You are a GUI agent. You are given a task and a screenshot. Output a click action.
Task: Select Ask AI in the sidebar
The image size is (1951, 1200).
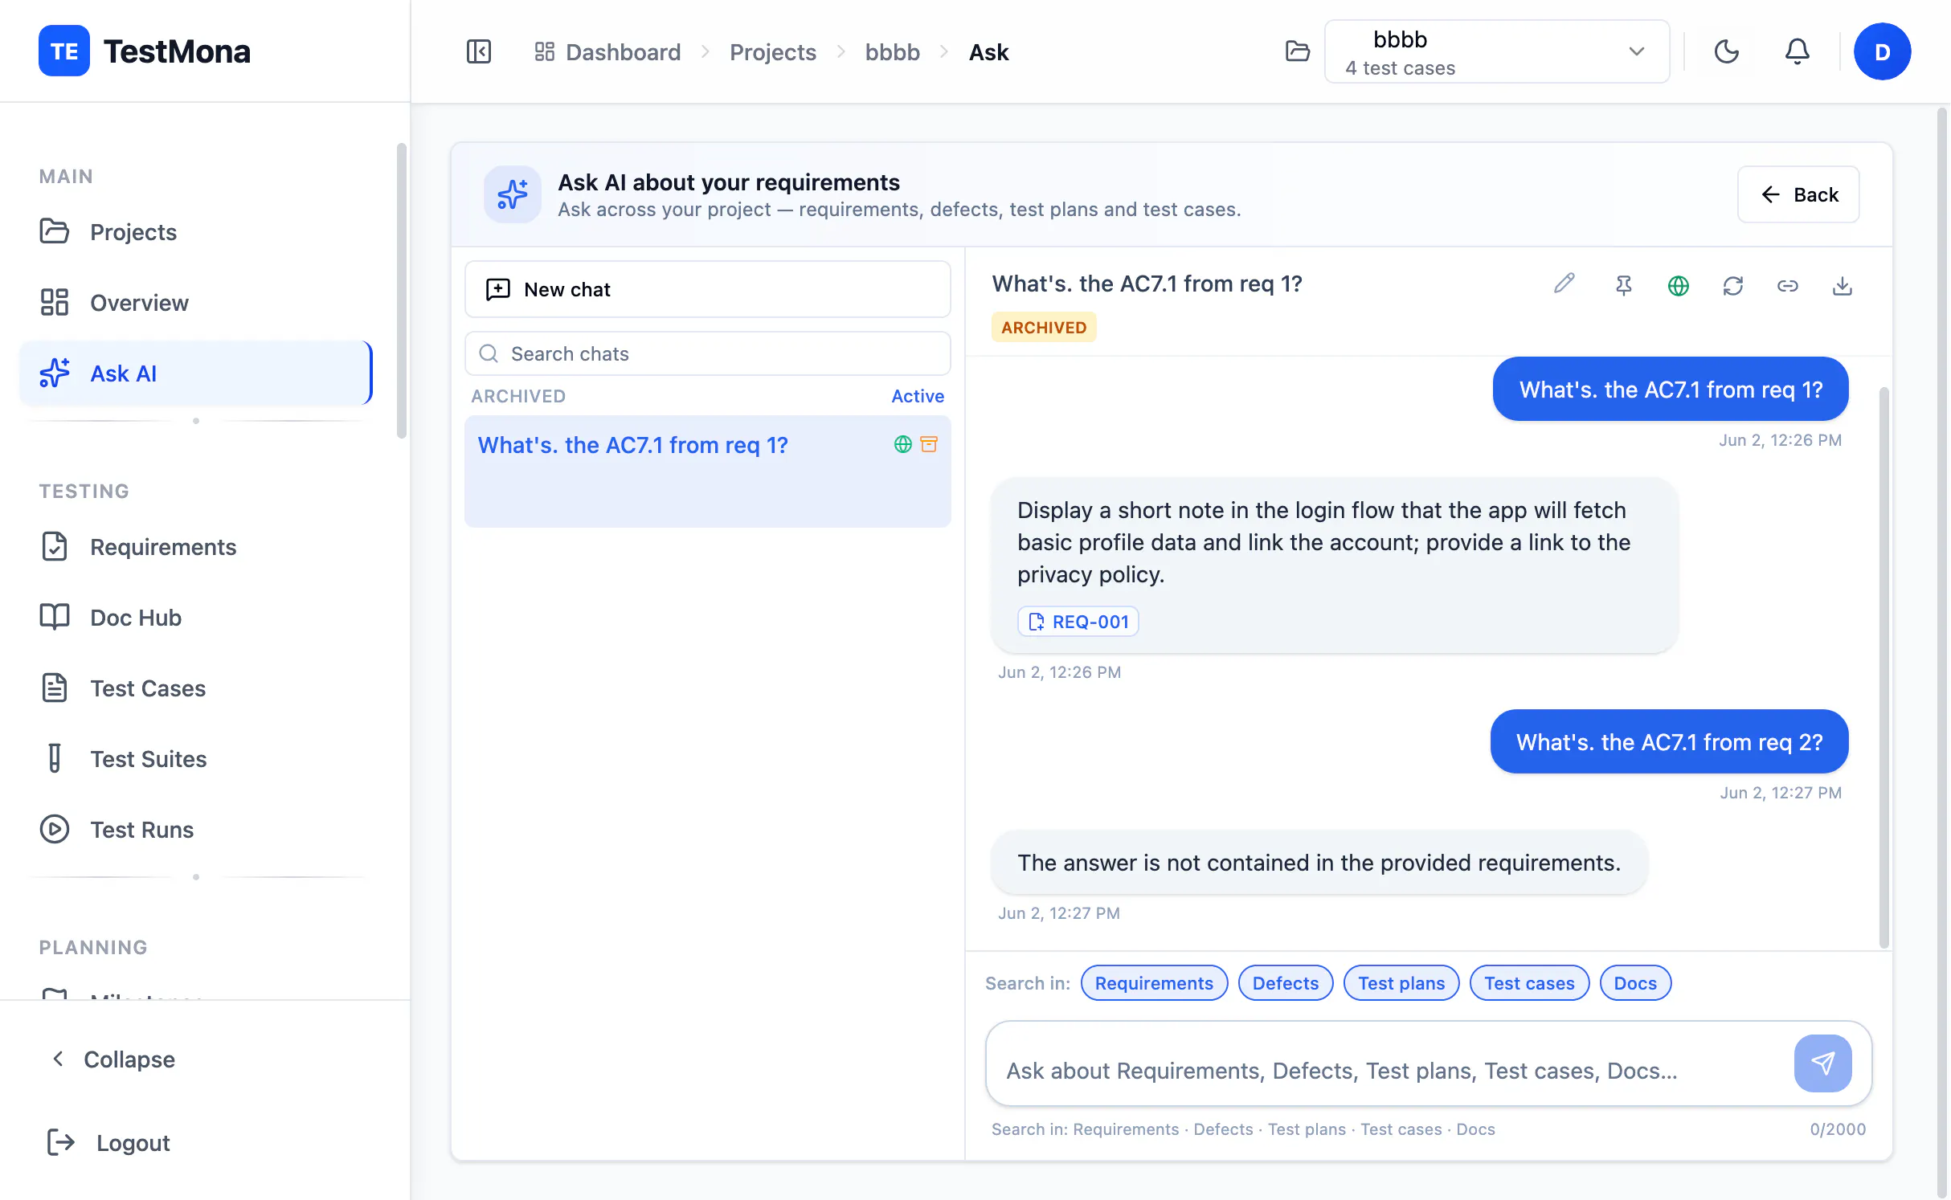[196, 373]
